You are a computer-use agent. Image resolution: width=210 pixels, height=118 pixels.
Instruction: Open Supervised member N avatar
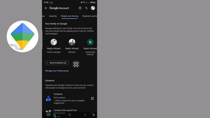point(90,42)
